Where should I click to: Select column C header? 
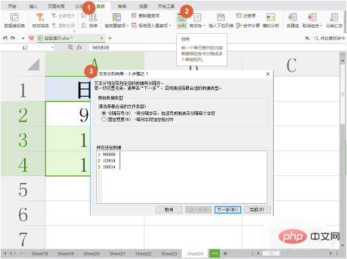coord(291,64)
